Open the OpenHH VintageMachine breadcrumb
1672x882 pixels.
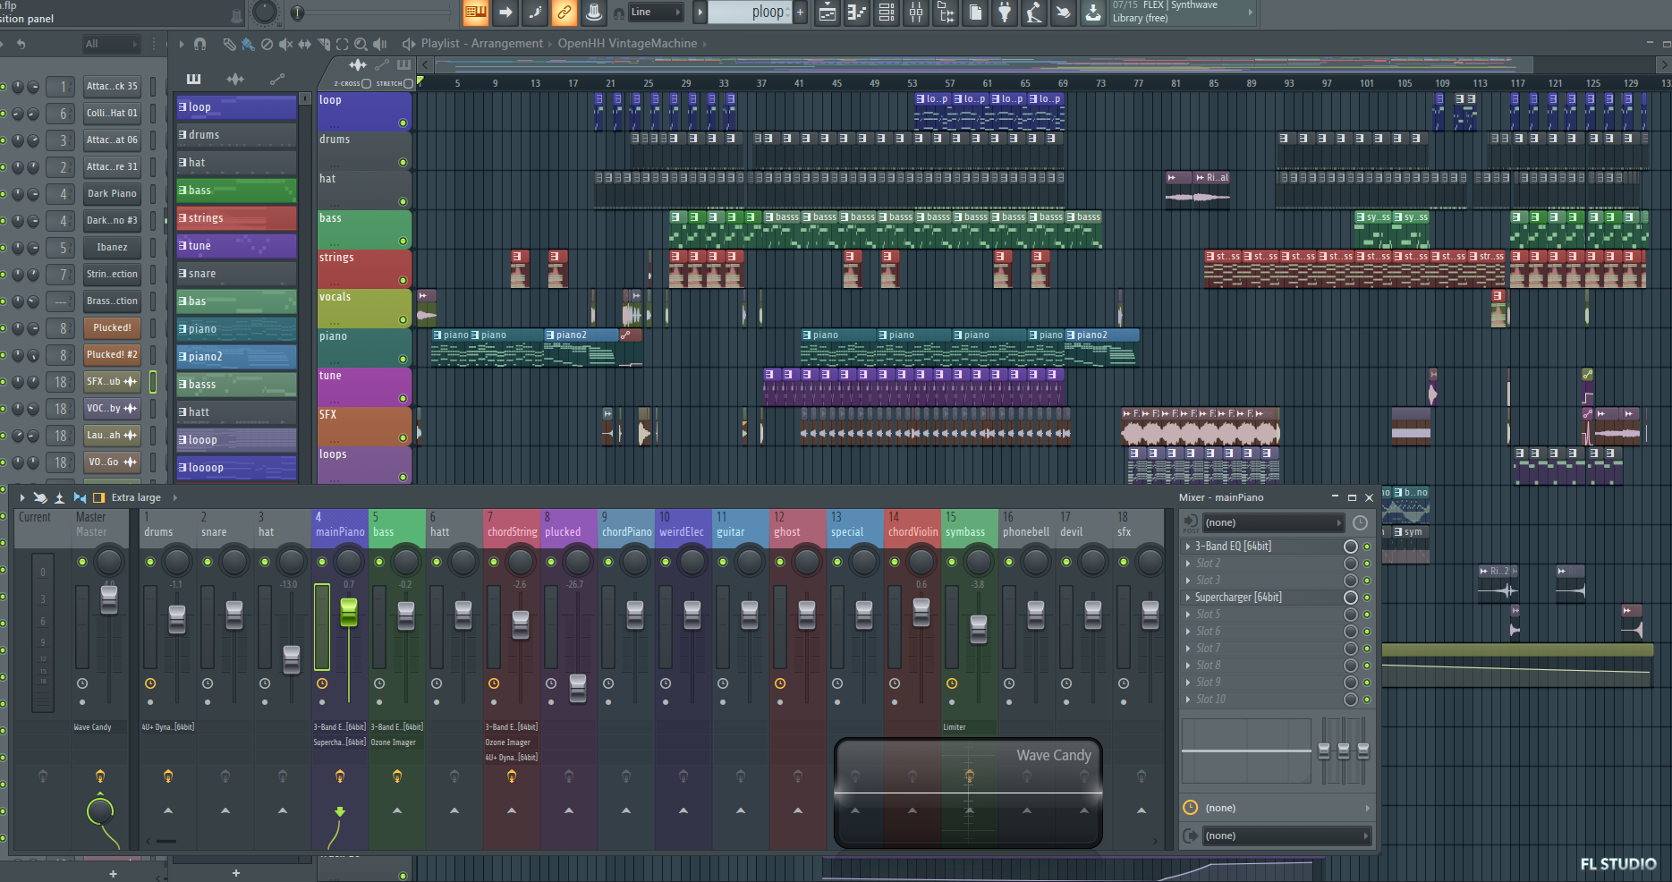click(627, 43)
